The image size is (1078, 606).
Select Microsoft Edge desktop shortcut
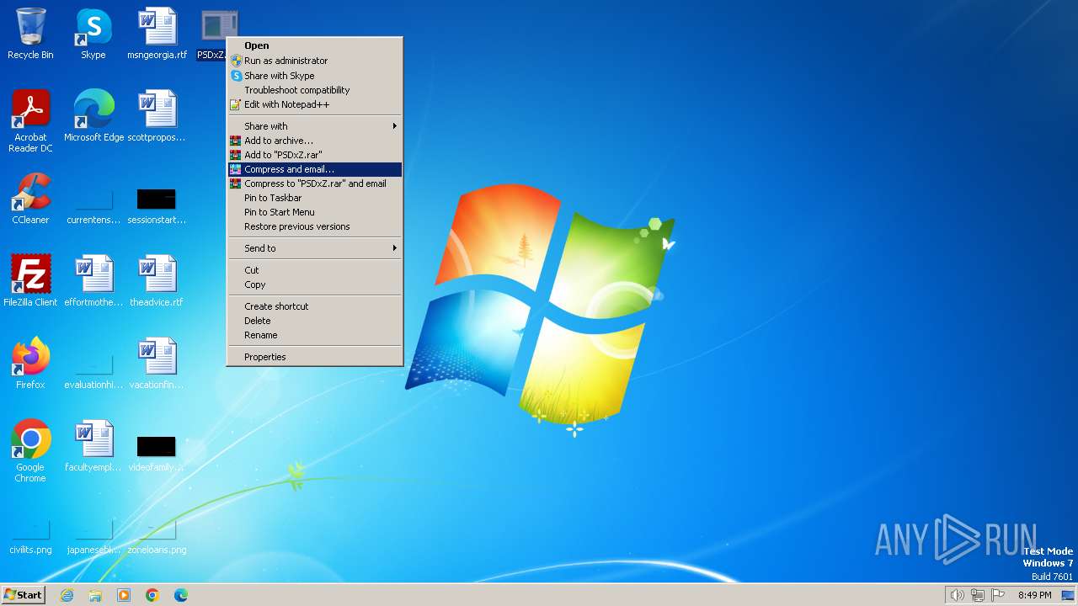(x=93, y=116)
